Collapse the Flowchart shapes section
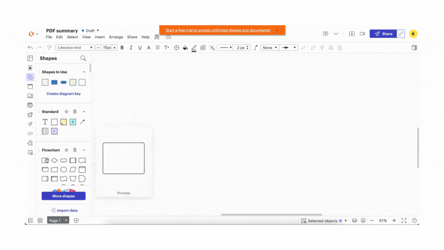Viewport: 444px width, 250px height. click(x=84, y=150)
